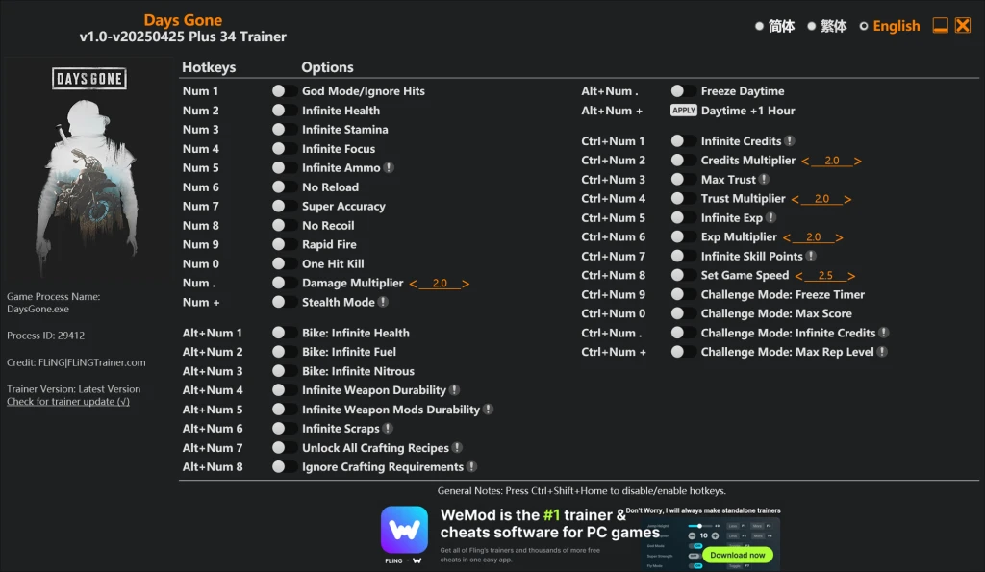
Task: Click info icon beside Unlock All Crafting Recipes
Action: [x=457, y=448]
